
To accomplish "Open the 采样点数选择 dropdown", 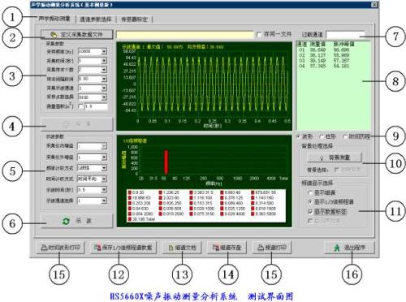I will [104, 97].
